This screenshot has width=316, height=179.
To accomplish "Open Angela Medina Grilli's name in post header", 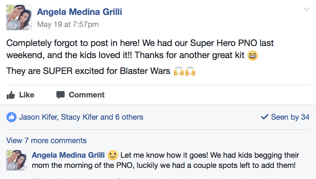I will coord(79,12).
